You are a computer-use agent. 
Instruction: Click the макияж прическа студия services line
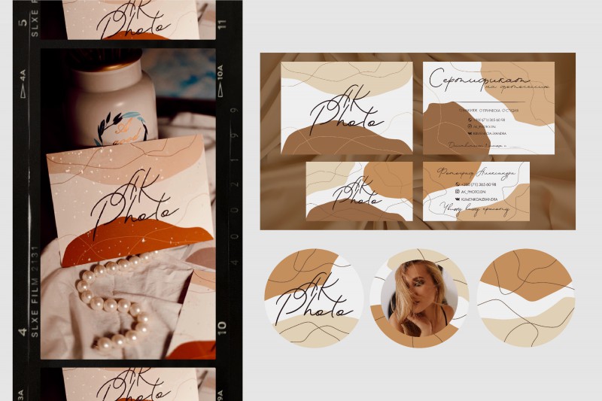488,111
